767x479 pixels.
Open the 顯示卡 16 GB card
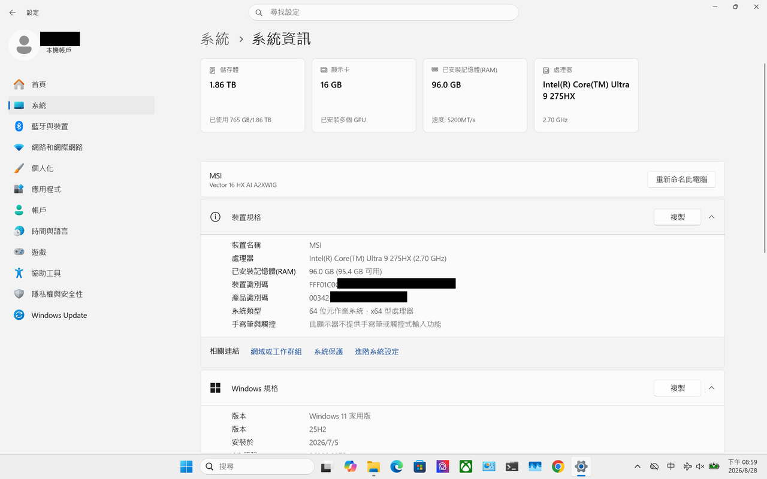tap(364, 95)
